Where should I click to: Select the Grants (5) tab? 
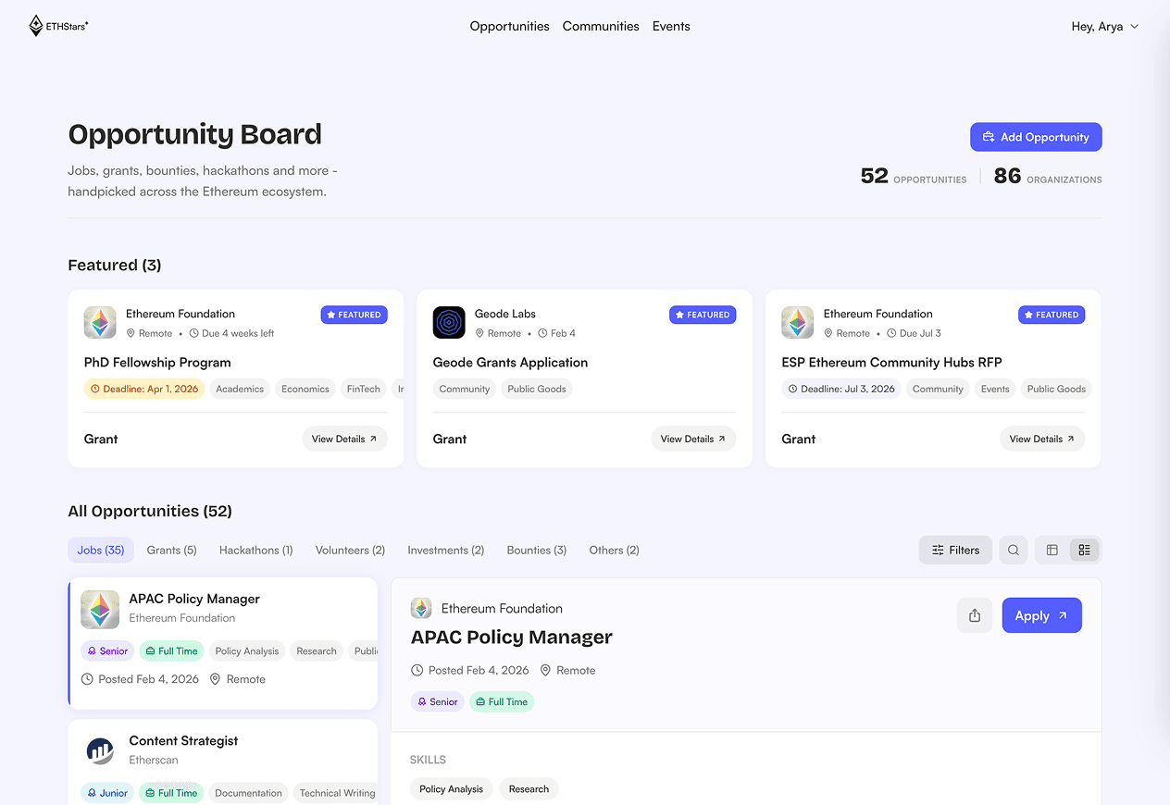(x=171, y=550)
